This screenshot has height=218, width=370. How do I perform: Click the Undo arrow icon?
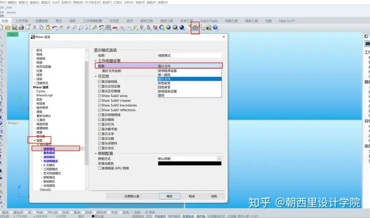(x=55, y=27)
